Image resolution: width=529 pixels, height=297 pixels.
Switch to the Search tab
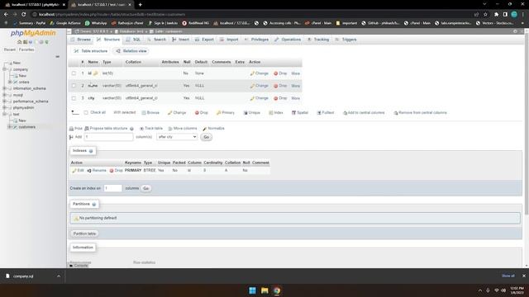point(156,40)
